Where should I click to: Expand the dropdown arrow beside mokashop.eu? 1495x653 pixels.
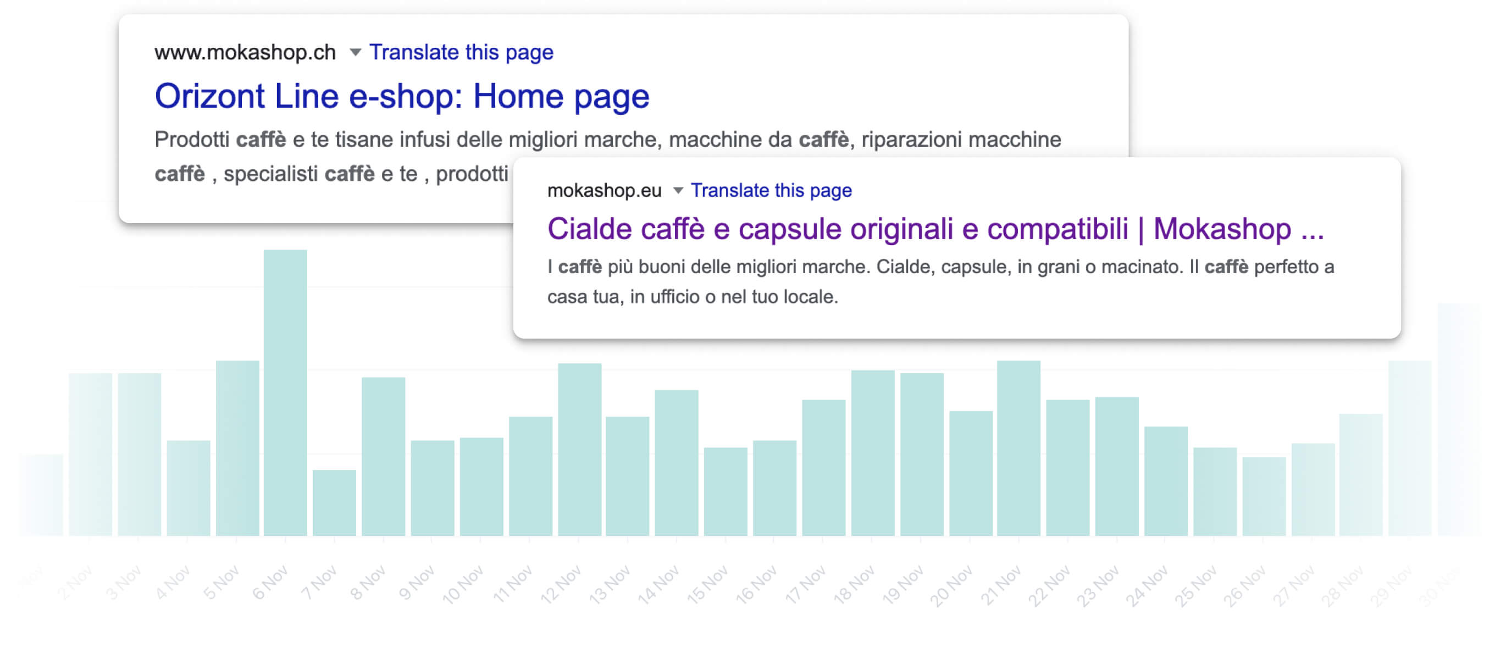tap(677, 190)
